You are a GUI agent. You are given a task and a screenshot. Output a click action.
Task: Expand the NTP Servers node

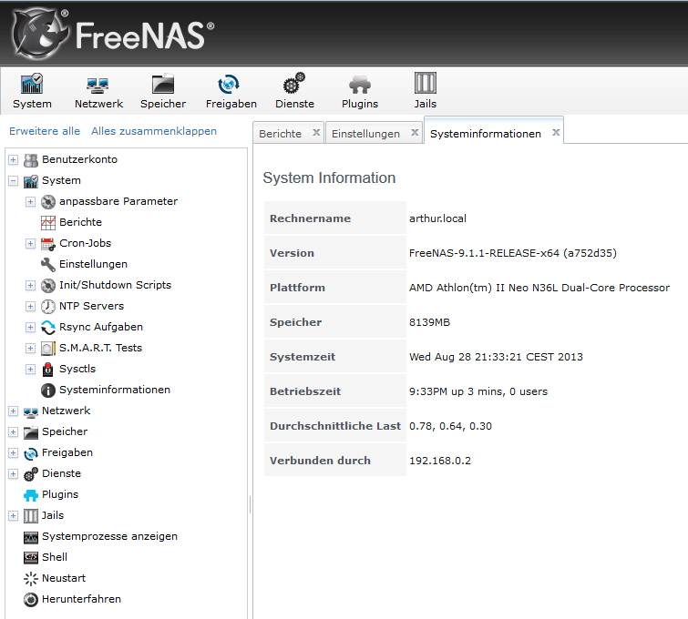click(x=30, y=307)
